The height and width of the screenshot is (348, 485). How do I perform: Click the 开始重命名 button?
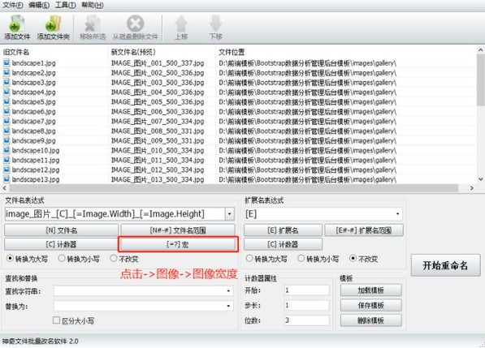(x=445, y=265)
